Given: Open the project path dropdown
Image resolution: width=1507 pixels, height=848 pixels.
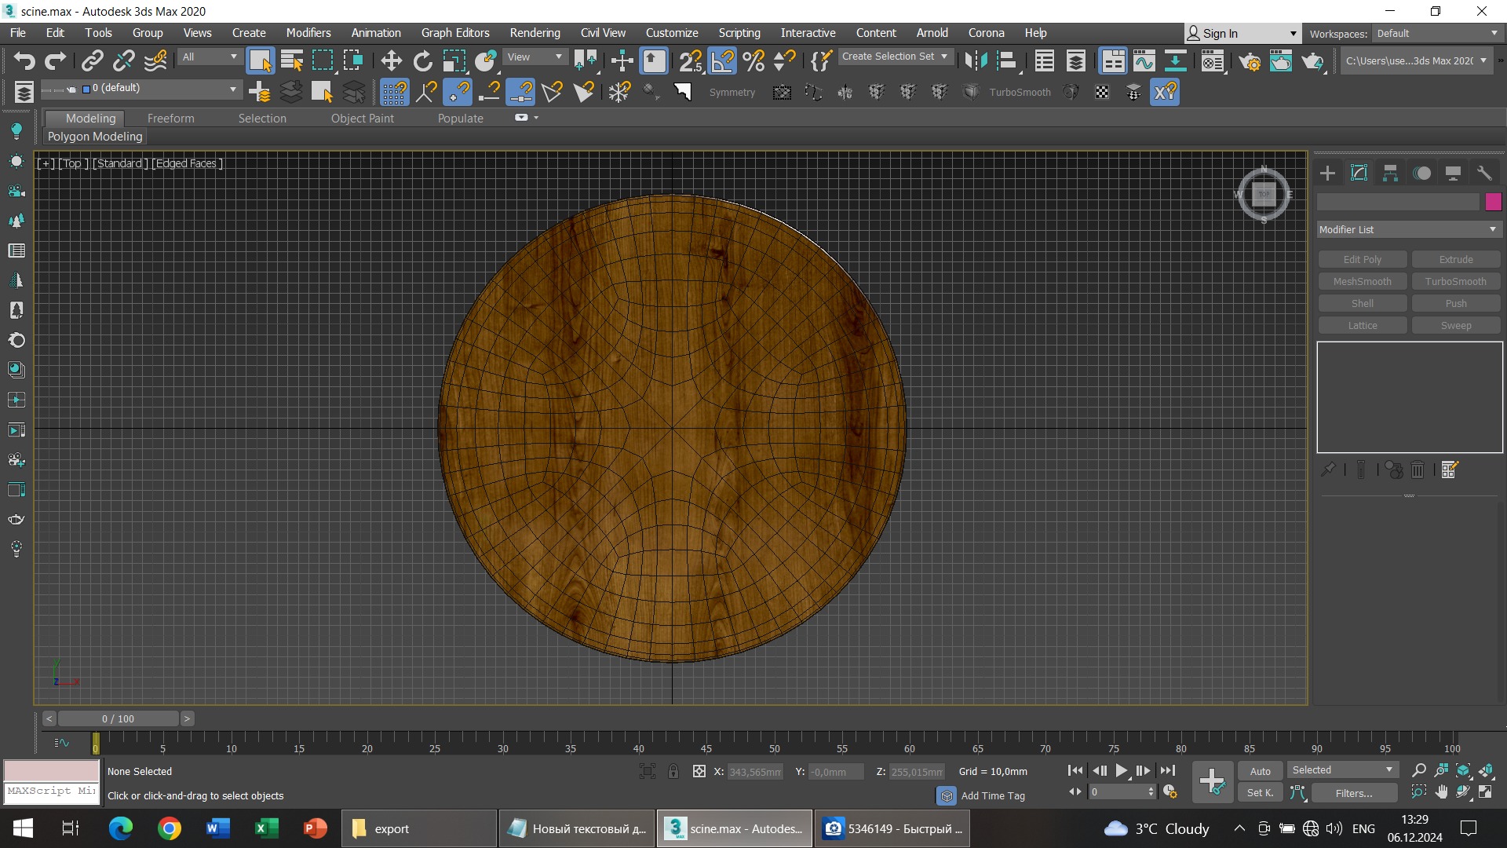Looking at the screenshot, I should point(1416,60).
